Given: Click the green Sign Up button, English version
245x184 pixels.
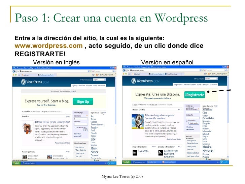Looking at the screenshot, I should click(83, 101).
